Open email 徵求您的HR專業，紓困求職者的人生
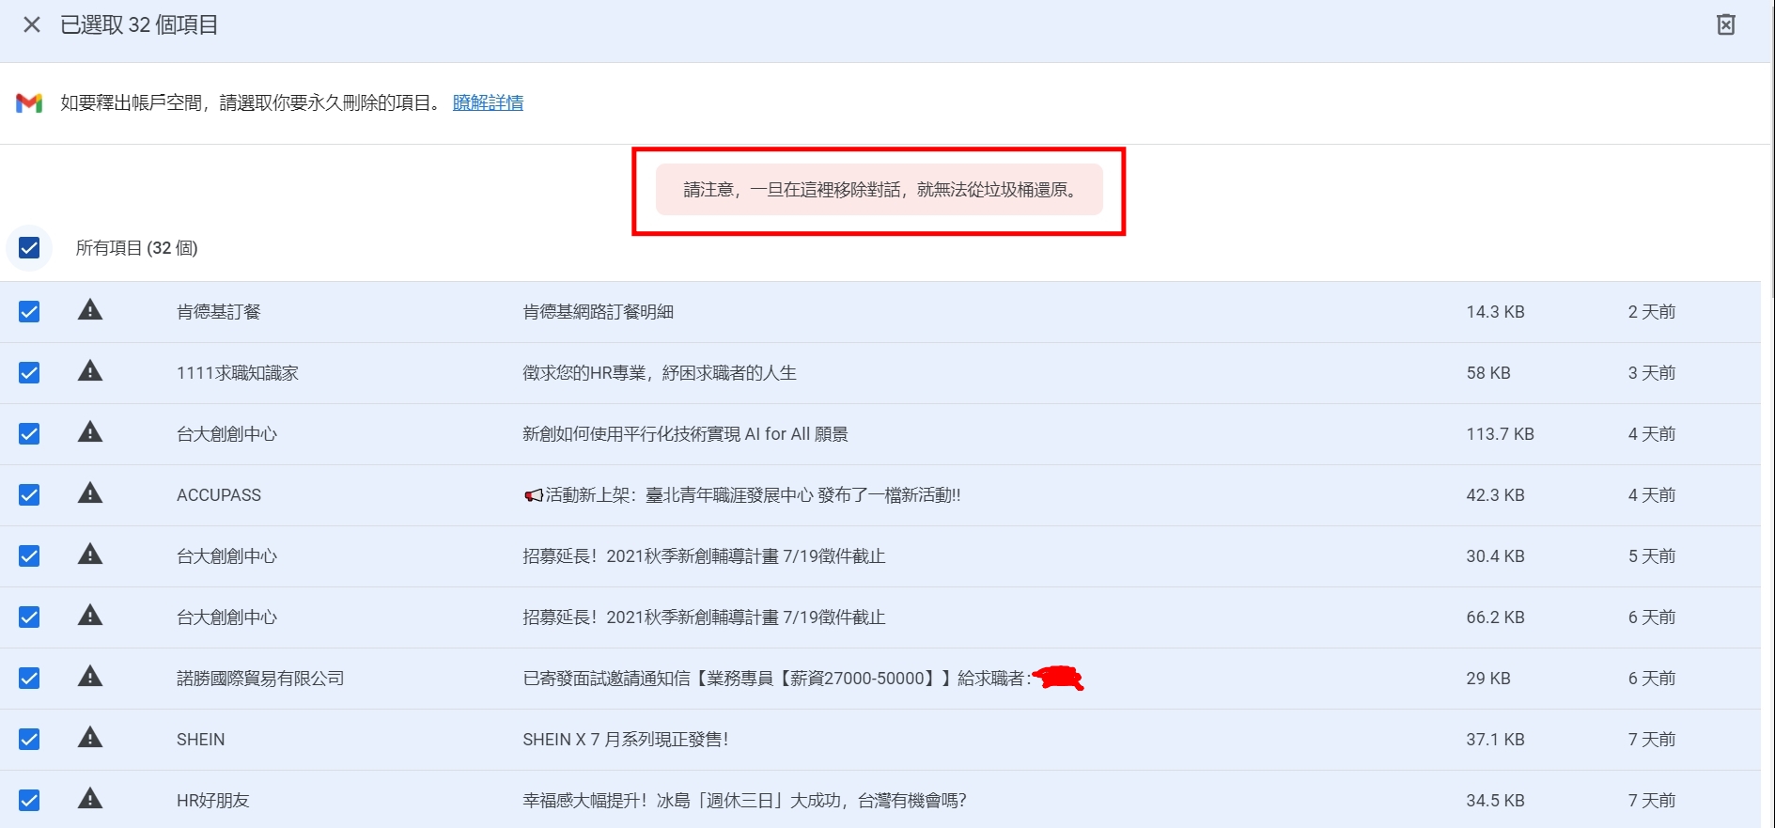Image resolution: width=1775 pixels, height=828 pixels. 660,373
